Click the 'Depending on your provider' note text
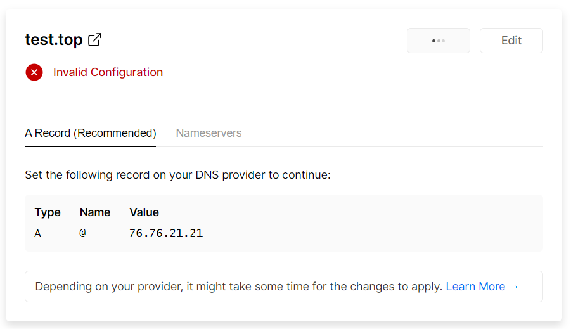Viewport: 571px width, 329px height. 238,287
